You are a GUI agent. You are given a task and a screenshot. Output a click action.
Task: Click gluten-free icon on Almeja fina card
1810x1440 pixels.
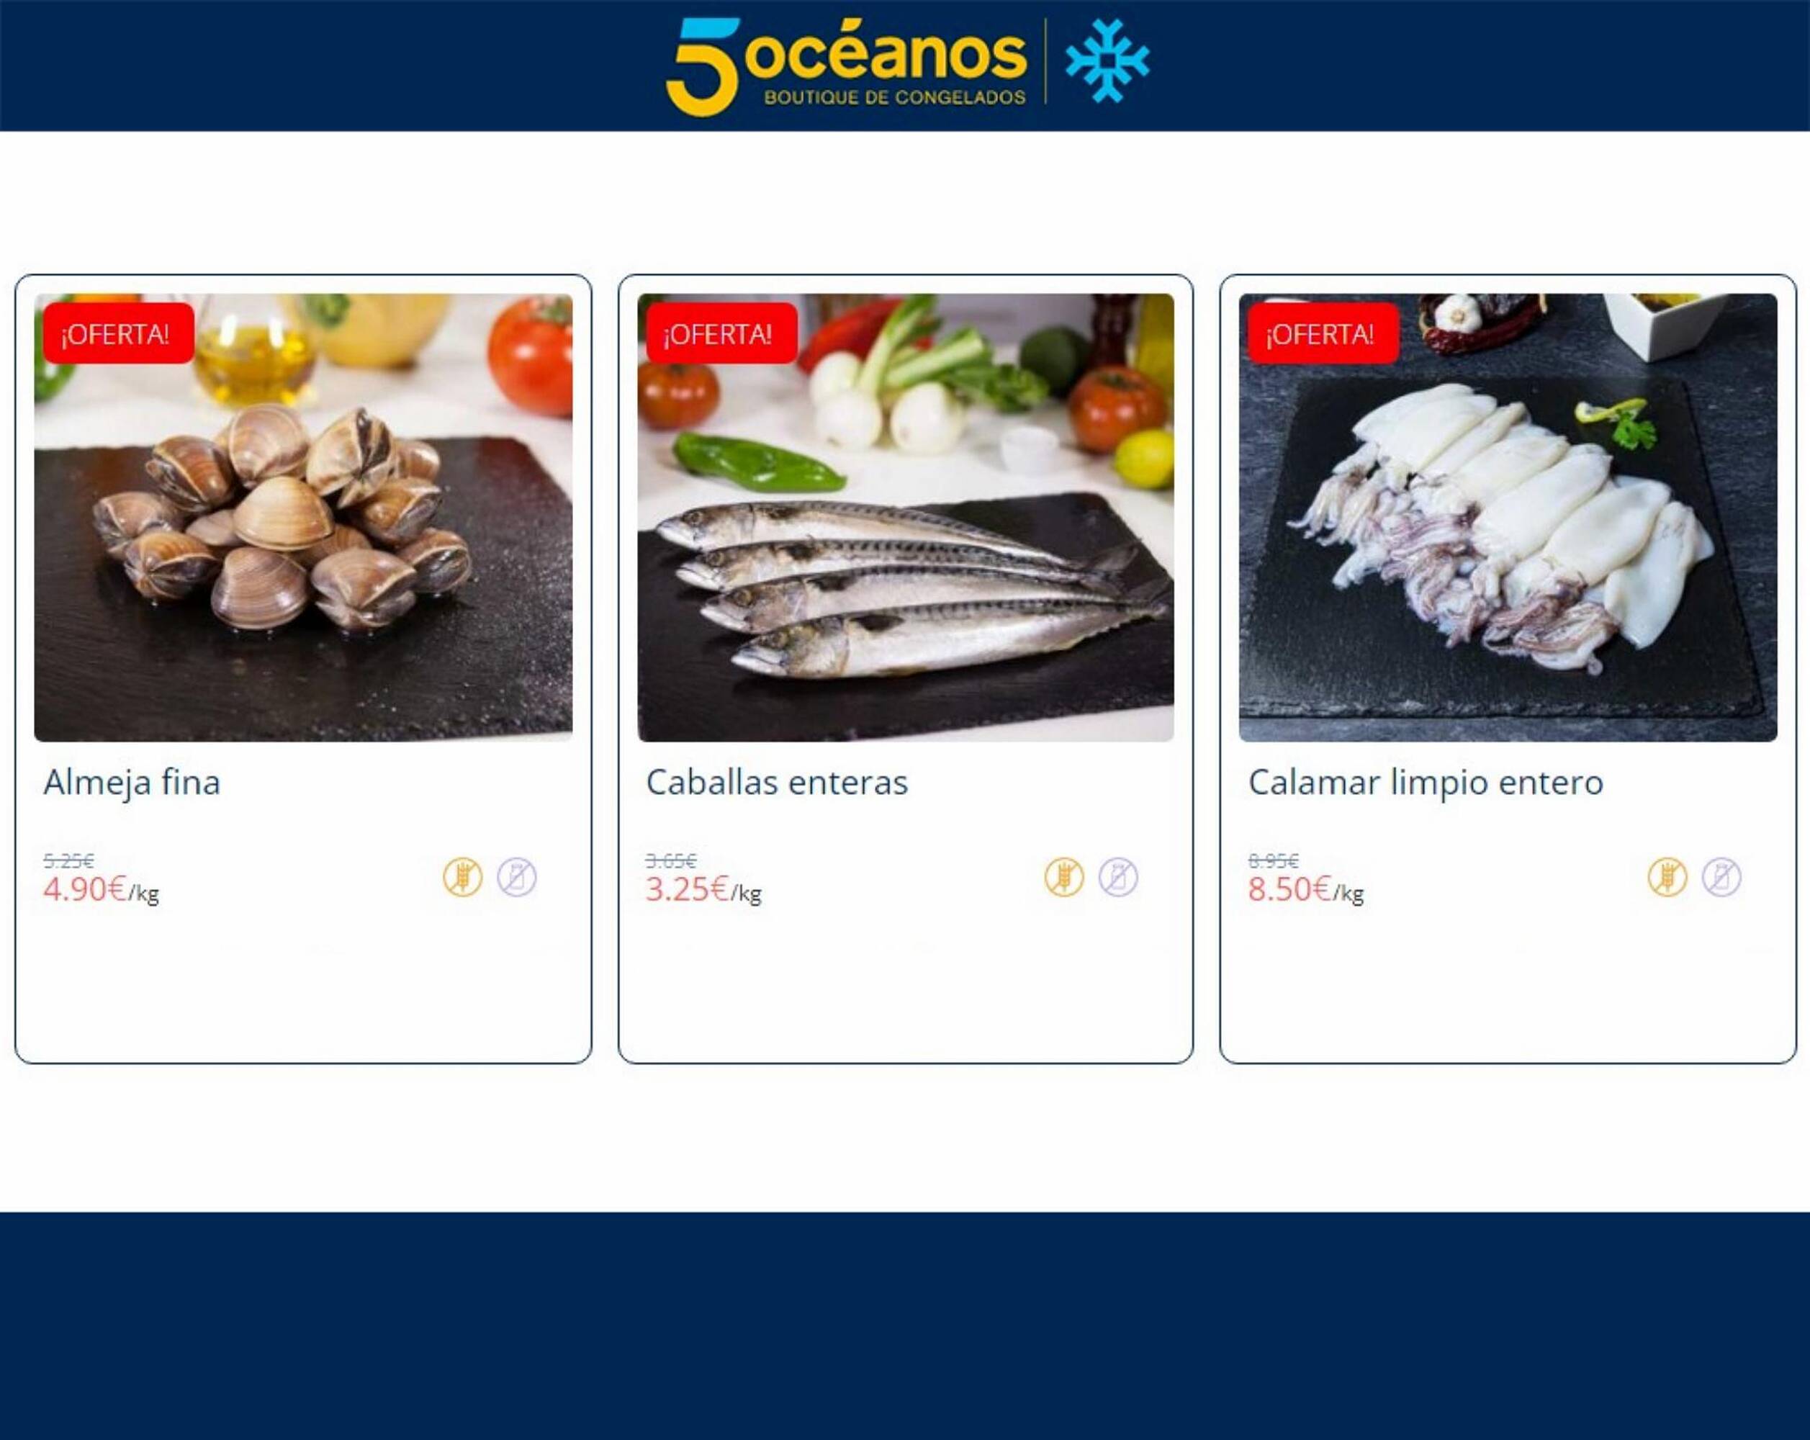[x=462, y=878]
